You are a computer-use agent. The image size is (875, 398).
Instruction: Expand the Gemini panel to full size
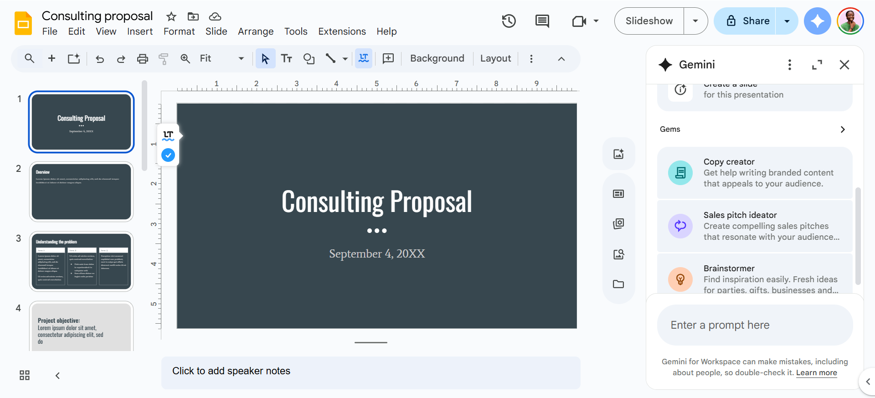point(817,65)
